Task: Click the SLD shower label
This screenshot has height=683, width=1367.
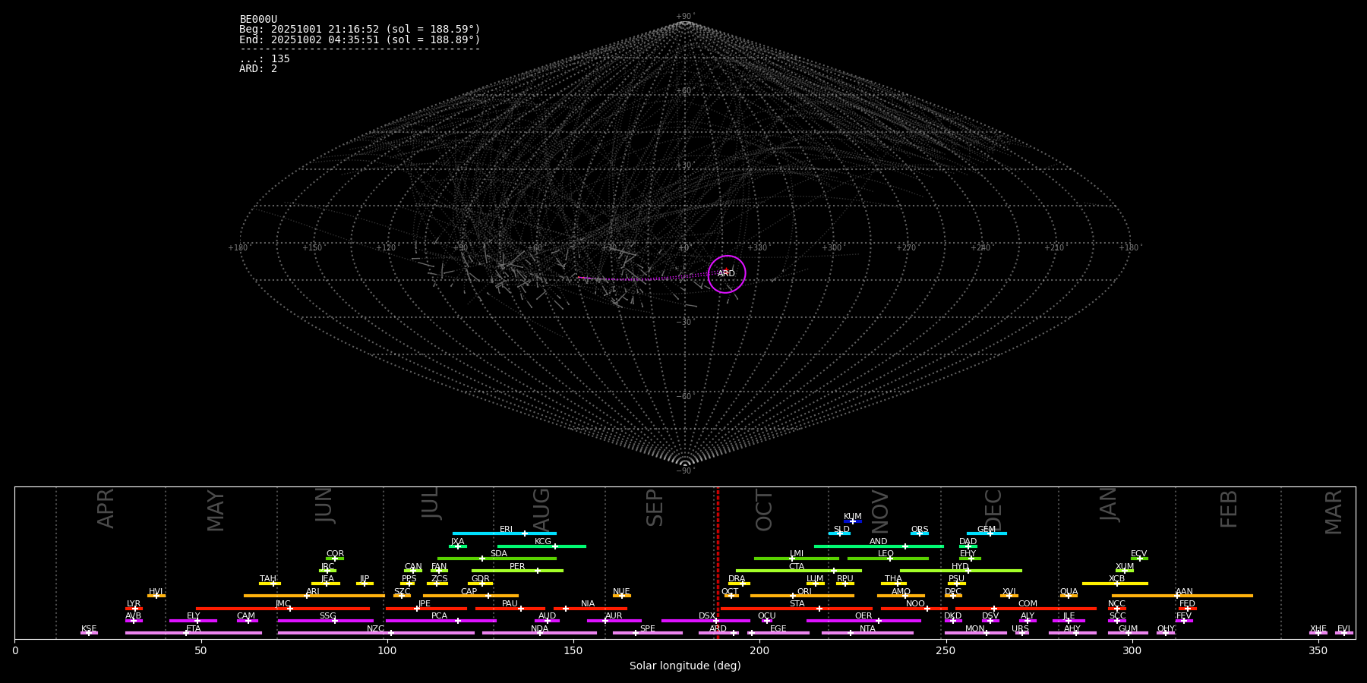Action: 841,530
